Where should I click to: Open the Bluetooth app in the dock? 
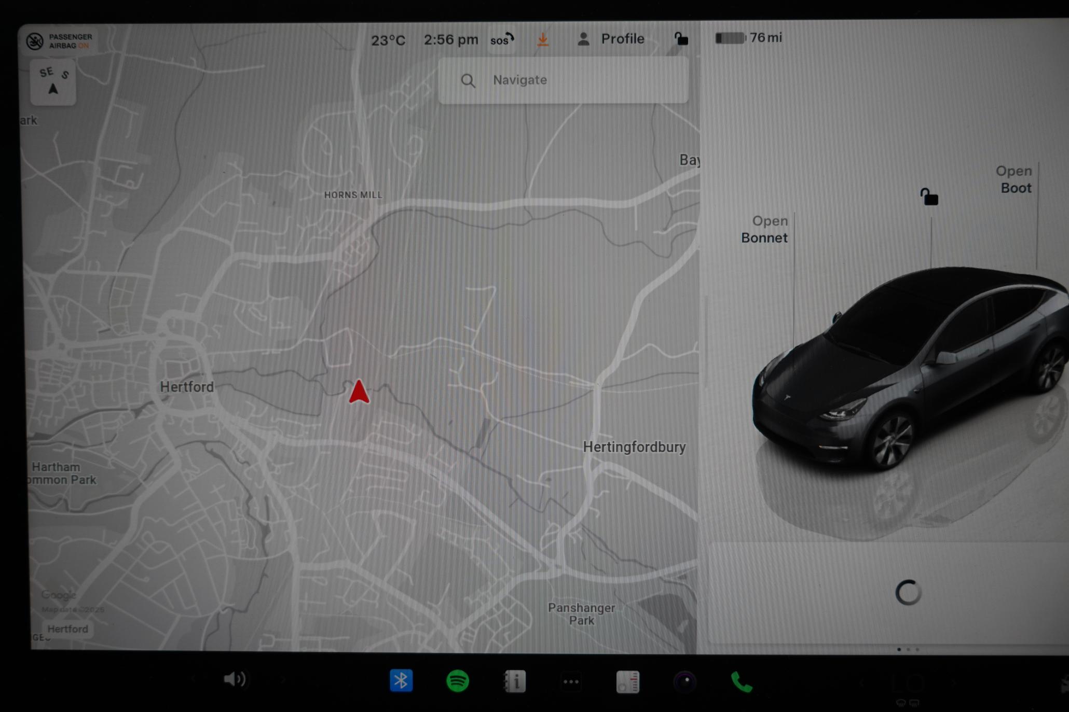(x=401, y=680)
